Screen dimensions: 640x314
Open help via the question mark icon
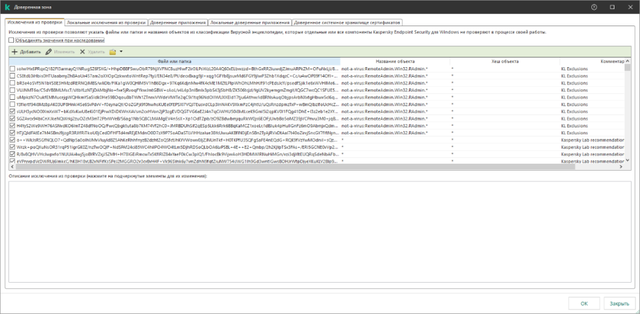594,7
